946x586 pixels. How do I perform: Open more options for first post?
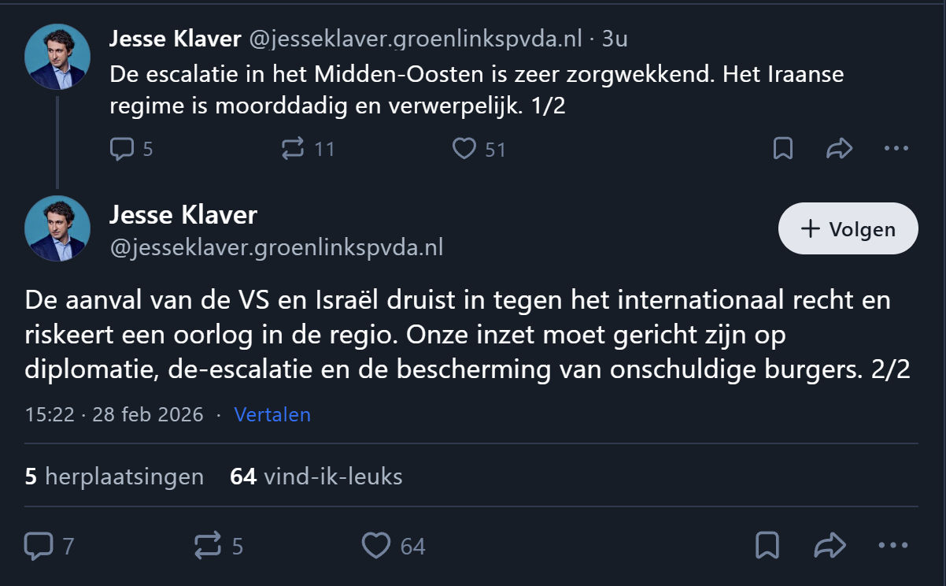pos(896,149)
